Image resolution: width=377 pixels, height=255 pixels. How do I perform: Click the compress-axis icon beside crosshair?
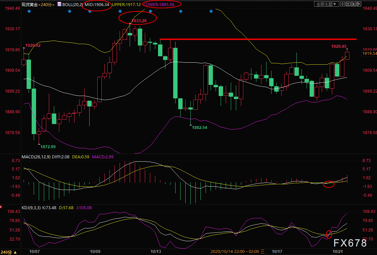click(348, 4)
